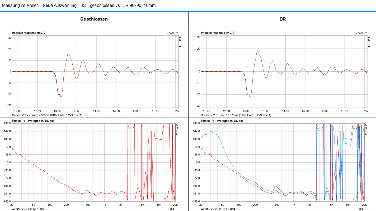Click the ARTA logo on BR phase graph
Viewport: 376px width, 211px height.
[x=366, y=130]
